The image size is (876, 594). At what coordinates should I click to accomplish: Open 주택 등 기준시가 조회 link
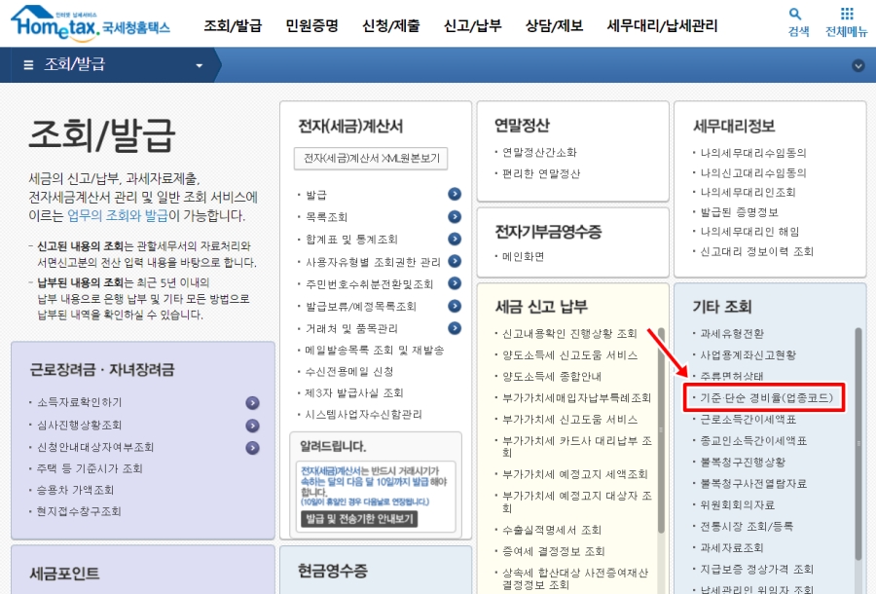click(90, 468)
